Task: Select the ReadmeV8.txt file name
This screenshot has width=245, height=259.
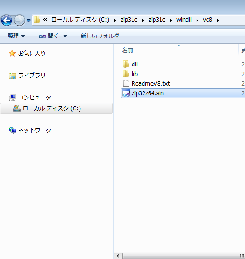Action: 151,83
